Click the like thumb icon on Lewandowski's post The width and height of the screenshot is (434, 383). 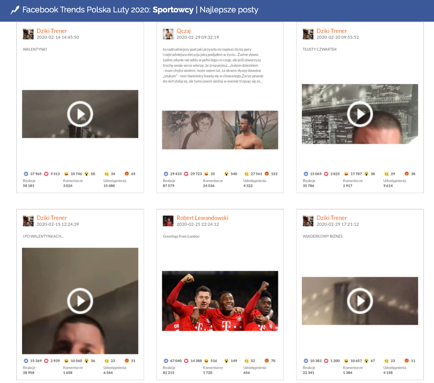(166, 361)
